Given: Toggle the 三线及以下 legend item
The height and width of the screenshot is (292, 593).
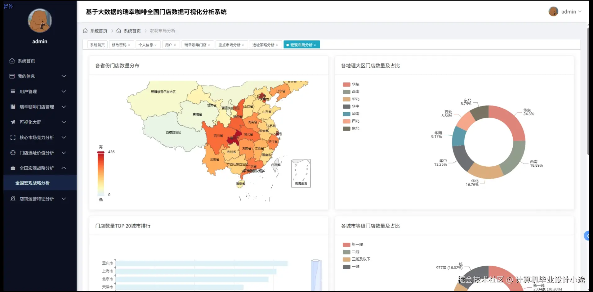Looking at the screenshot, I should (x=356, y=259).
